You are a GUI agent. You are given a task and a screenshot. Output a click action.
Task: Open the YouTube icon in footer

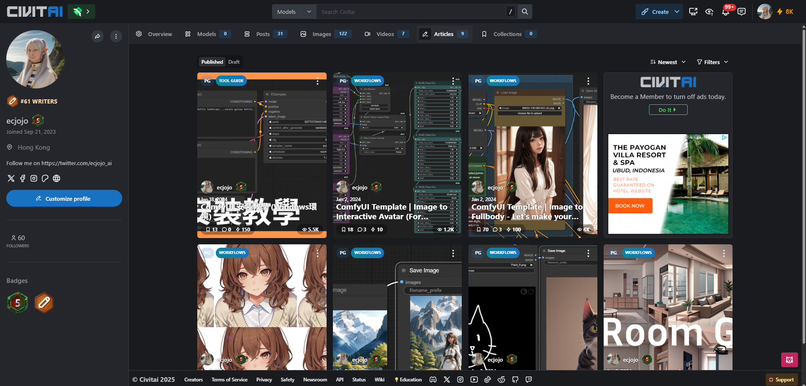pyautogui.click(x=474, y=380)
